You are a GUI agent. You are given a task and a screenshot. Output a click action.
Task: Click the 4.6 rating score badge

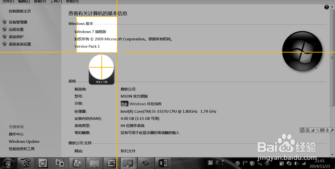point(124,104)
